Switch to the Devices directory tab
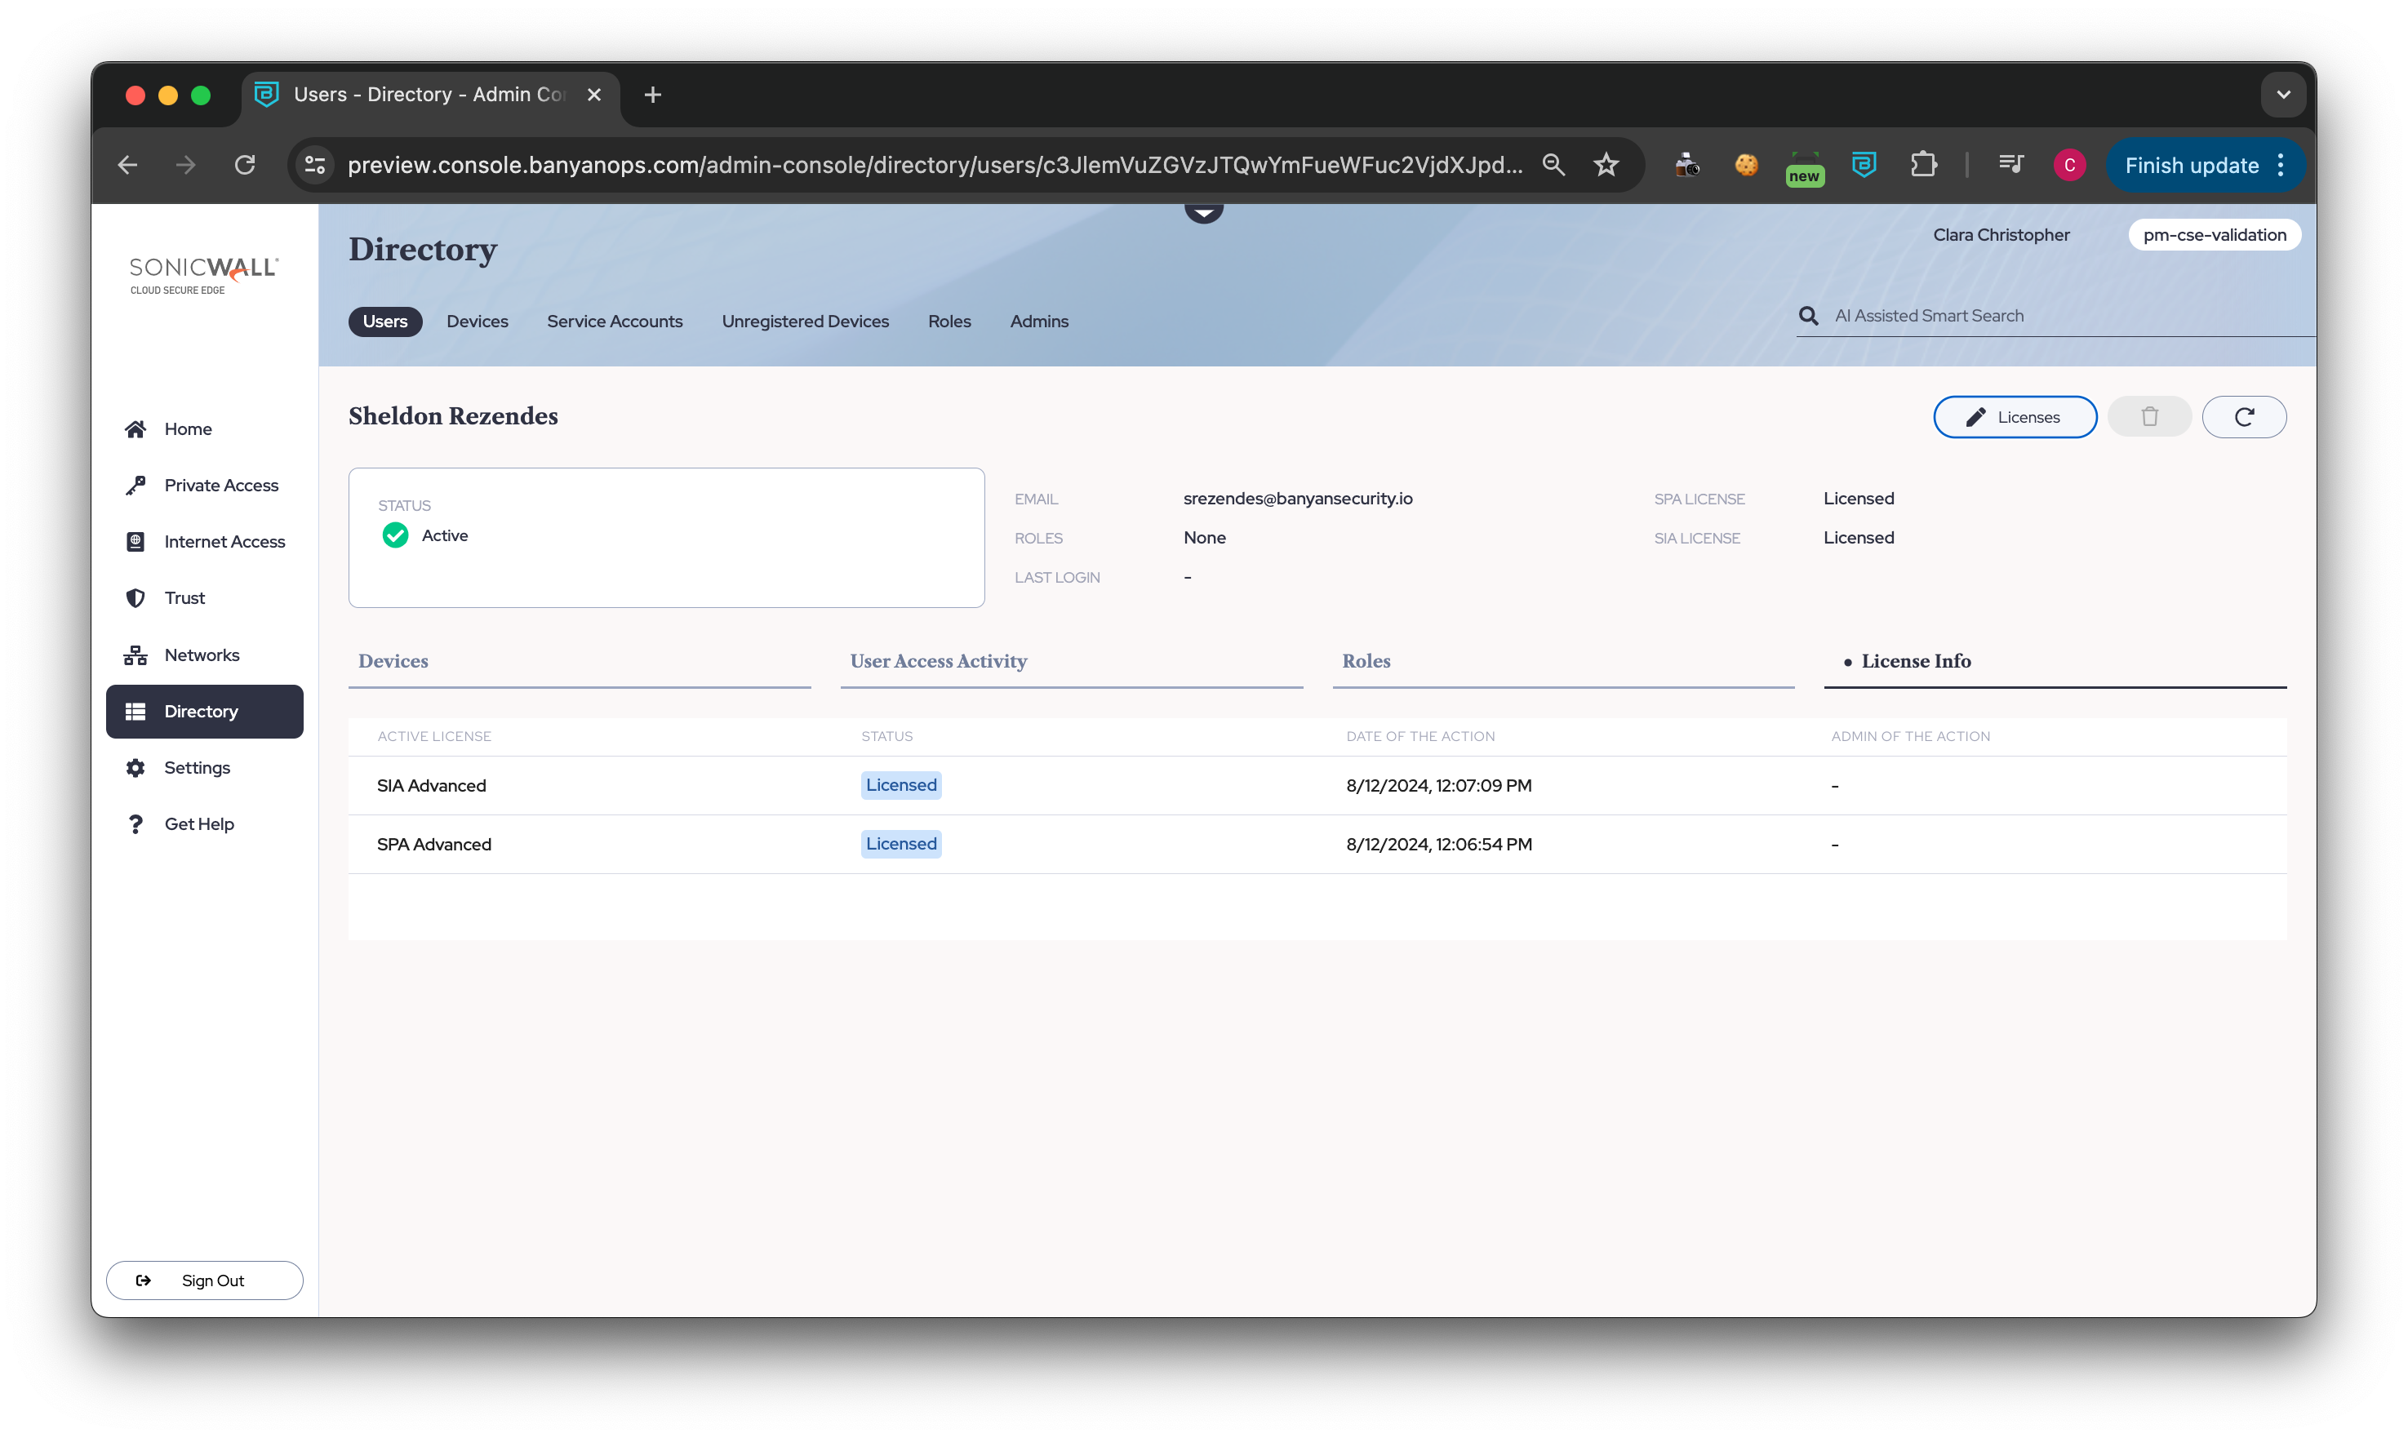 477,322
